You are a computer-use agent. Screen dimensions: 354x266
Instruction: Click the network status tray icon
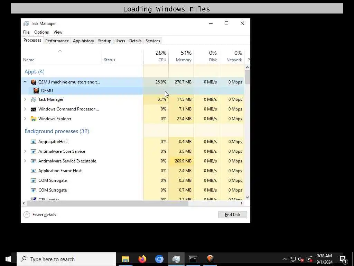[293, 259]
